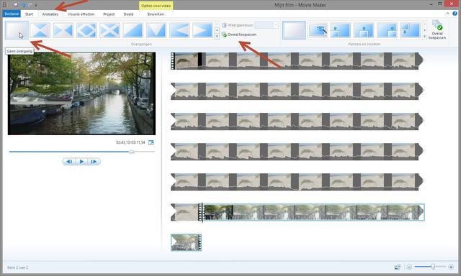
Task: Go up one row in the pan and zoom gallery
Action: coord(424,24)
